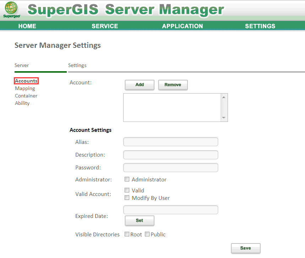
Task: Focus the Expired Date input field
Action: pos(170,210)
